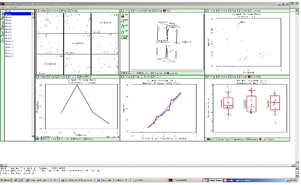The width and height of the screenshot is (301, 185).
Task: Click first Zoom box in spin plot sidebar
Action: click(123, 38)
